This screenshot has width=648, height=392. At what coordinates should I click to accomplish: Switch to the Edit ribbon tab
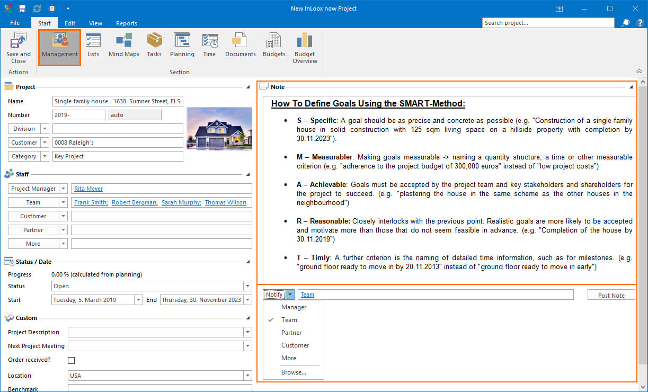70,23
